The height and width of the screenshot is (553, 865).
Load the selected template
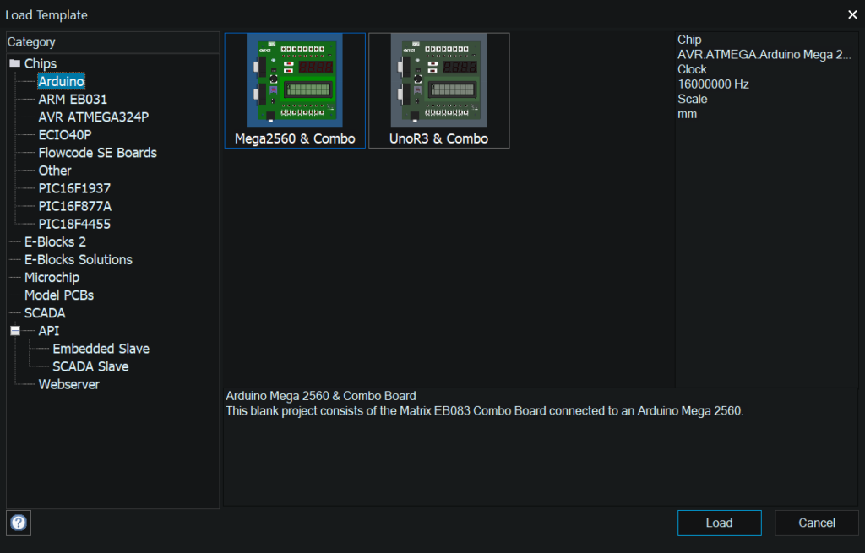(719, 523)
